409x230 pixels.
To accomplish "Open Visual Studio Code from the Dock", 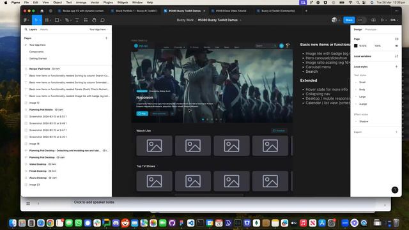I will pos(190,223).
